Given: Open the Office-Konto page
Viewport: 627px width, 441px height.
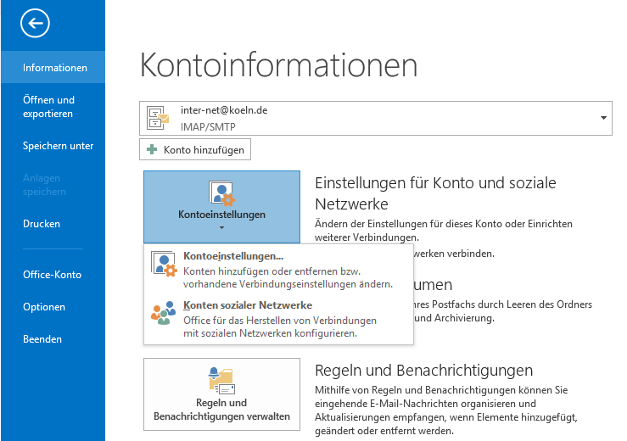Looking at the screenshot, I should pos(52,275).
